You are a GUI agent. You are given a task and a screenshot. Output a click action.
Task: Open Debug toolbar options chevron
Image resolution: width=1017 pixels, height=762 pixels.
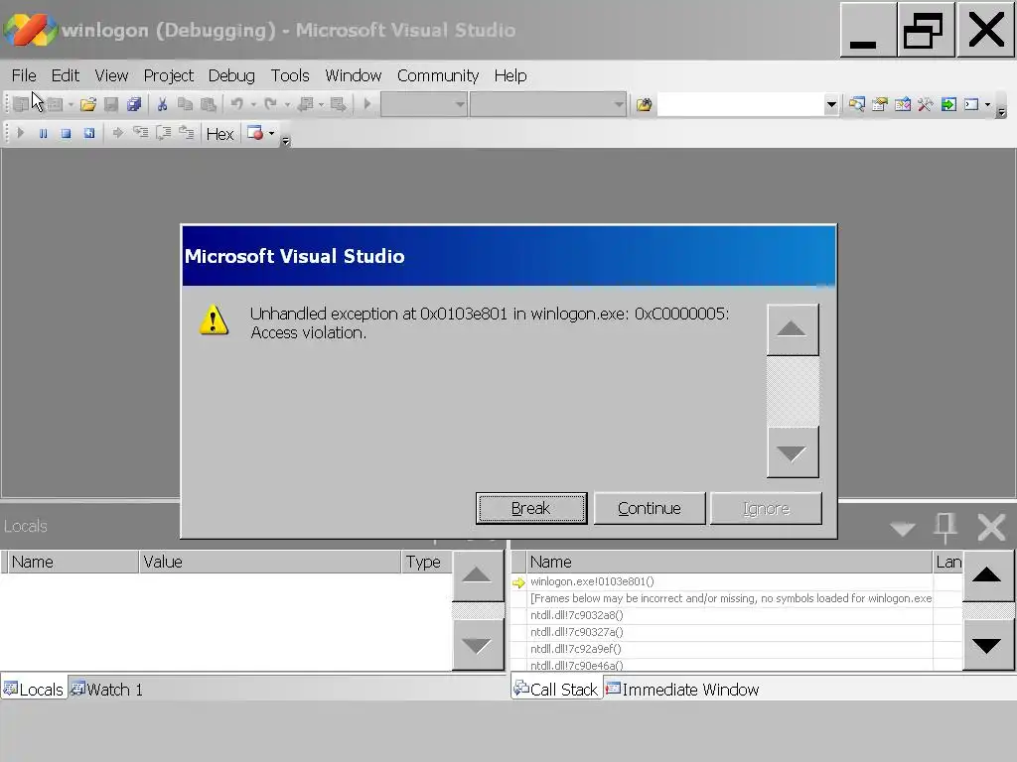285,140
